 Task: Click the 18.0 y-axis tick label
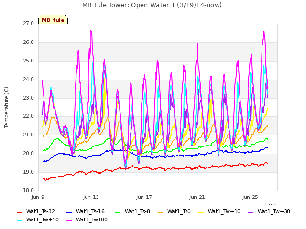pos(29,190)
